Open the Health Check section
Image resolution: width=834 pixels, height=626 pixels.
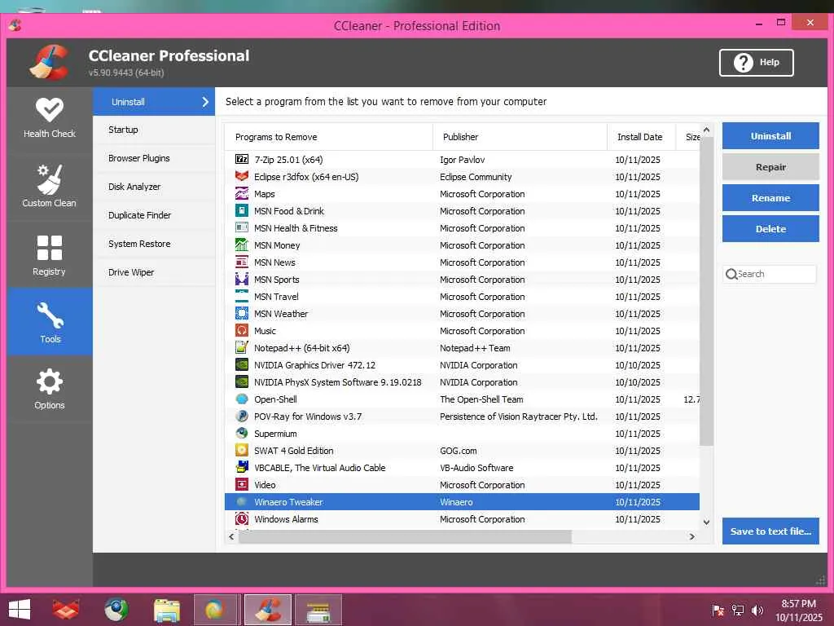[50, 119]
